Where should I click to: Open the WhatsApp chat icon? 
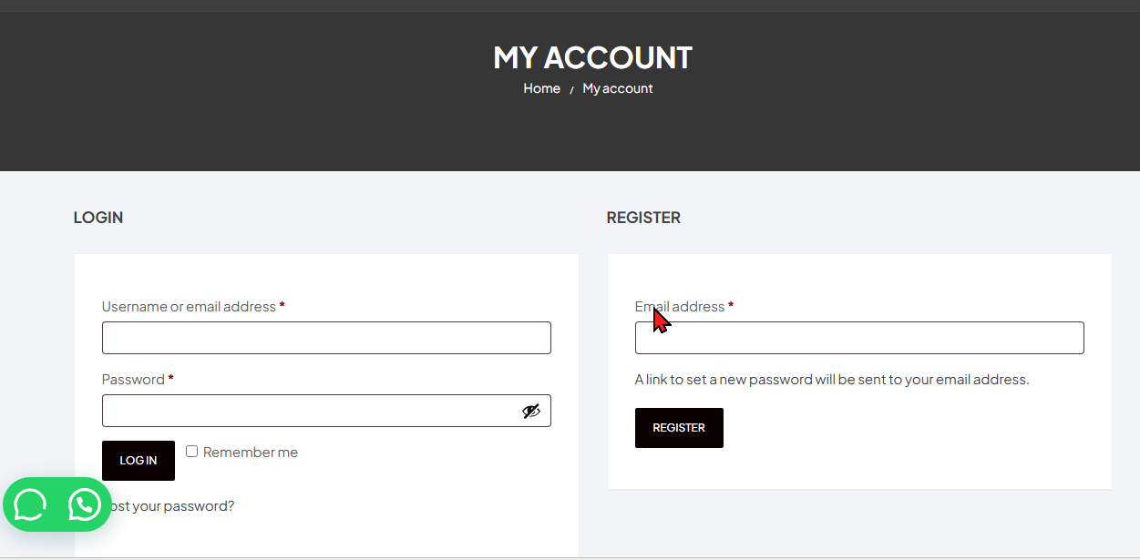tap(85, 504)
